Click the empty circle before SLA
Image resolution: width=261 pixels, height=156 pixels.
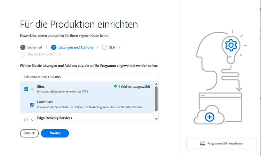point(104,47)
